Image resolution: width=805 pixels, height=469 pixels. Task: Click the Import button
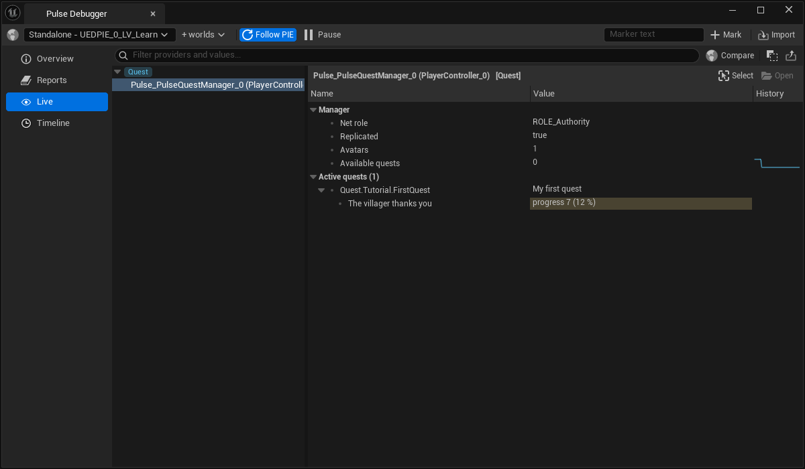(776, 35)
